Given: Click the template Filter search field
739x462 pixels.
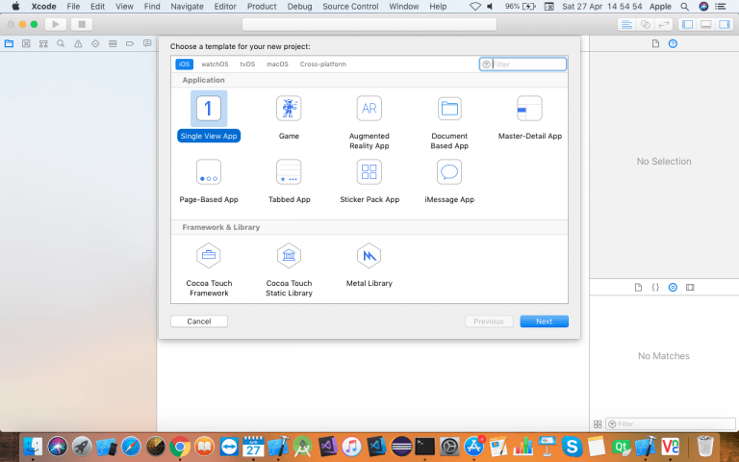Looking at the screenshot, I should (x=528, y=64).
